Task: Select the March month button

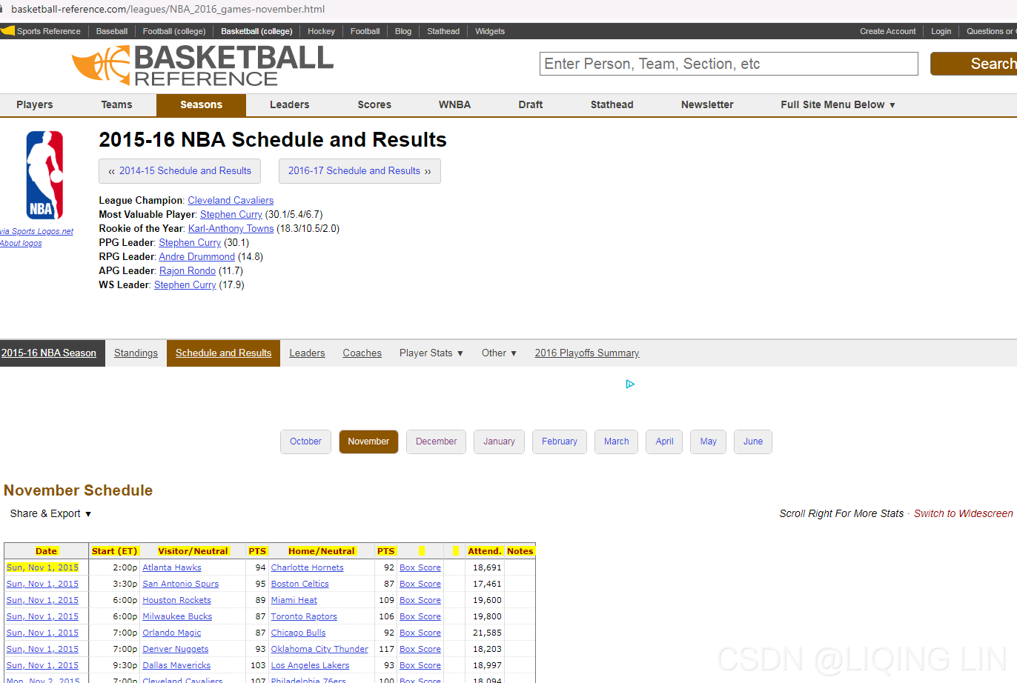Action: click(616, 442)
